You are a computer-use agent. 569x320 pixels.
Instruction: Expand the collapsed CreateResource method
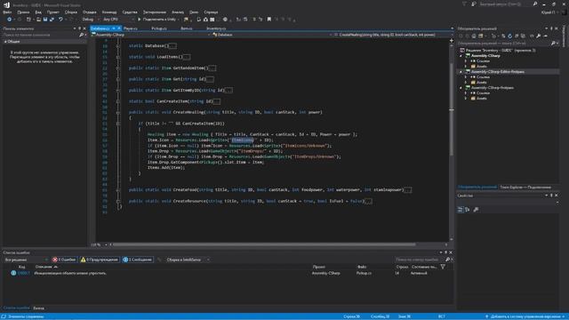[118, 201]
